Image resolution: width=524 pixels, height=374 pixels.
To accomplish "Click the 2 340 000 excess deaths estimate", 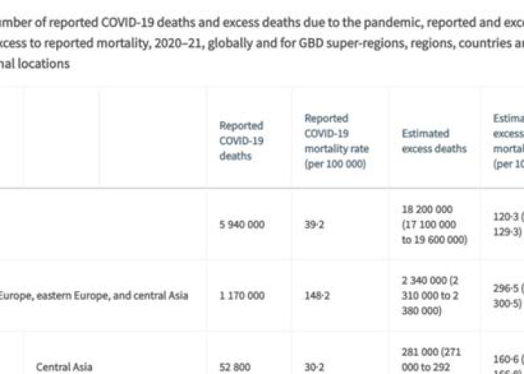I will point(430,296).
